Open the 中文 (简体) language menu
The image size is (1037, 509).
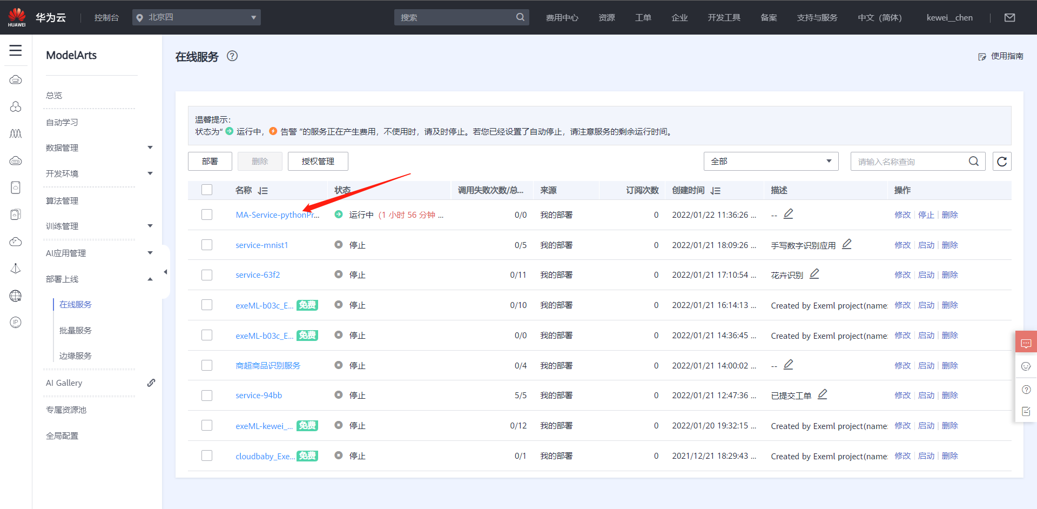coord(880,17)
